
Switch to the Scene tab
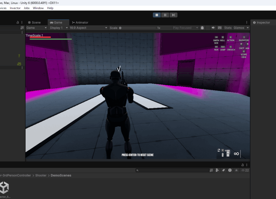click(x=34, y=23)
